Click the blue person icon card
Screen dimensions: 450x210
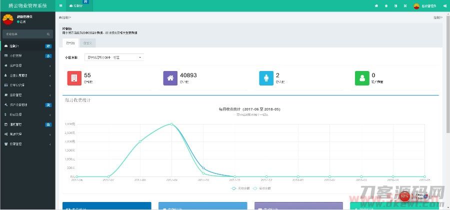pyautogui.click(x=266, y=78)
